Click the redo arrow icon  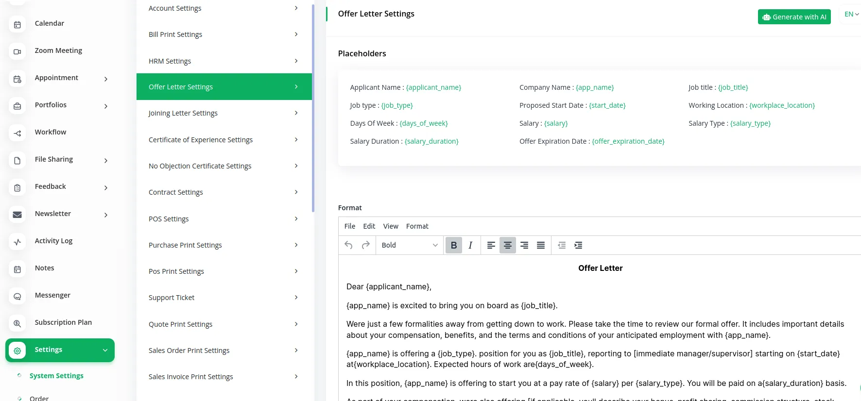[x=366, y=245]
